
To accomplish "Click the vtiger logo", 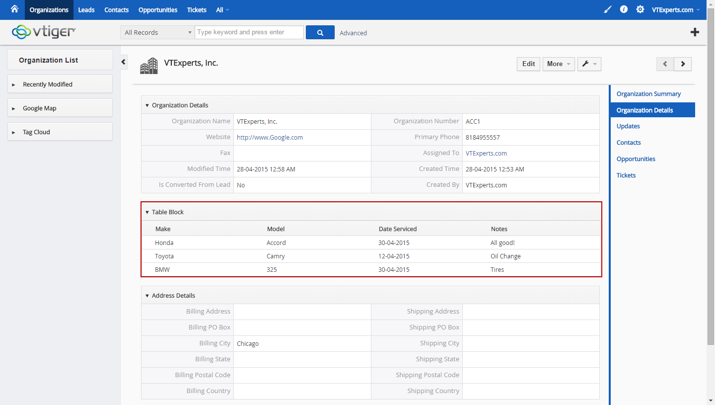I will pyautogui.click(x=44, y=32).
